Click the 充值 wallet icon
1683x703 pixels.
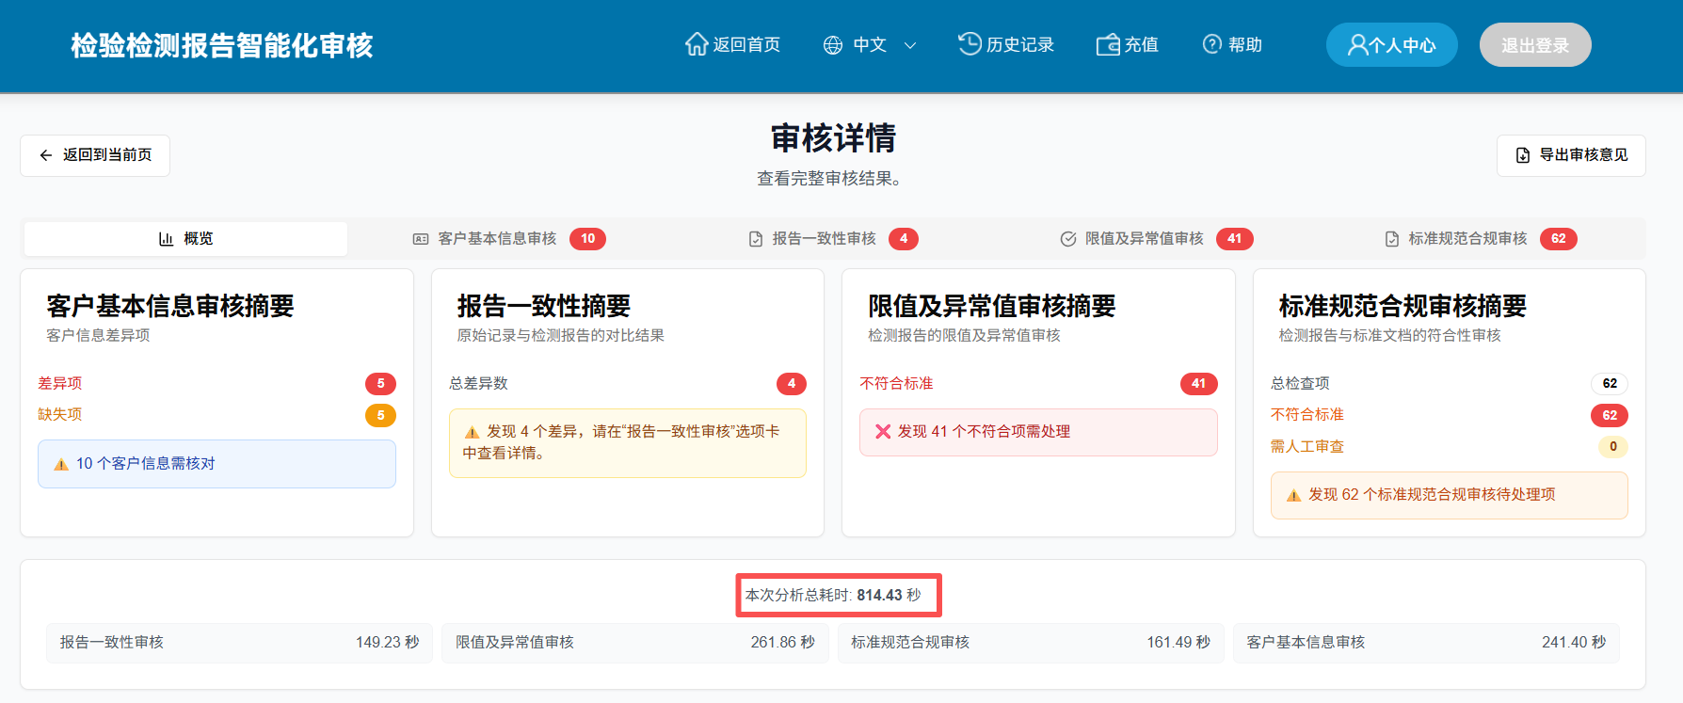click(1108, 44)
